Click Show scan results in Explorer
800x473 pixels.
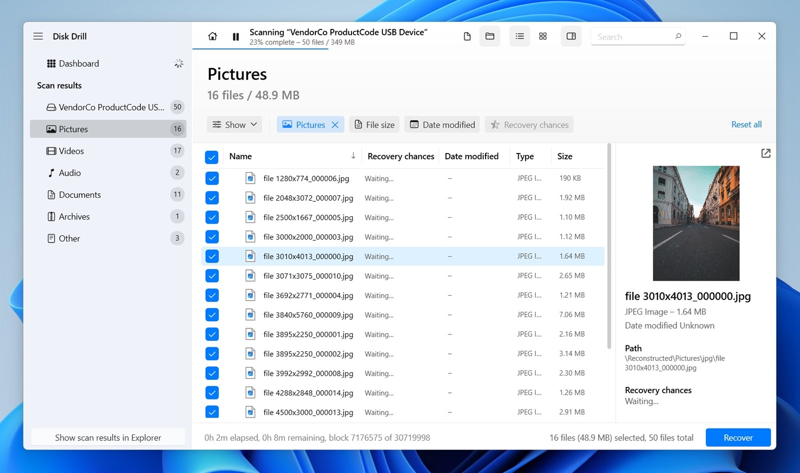(108, 437)
